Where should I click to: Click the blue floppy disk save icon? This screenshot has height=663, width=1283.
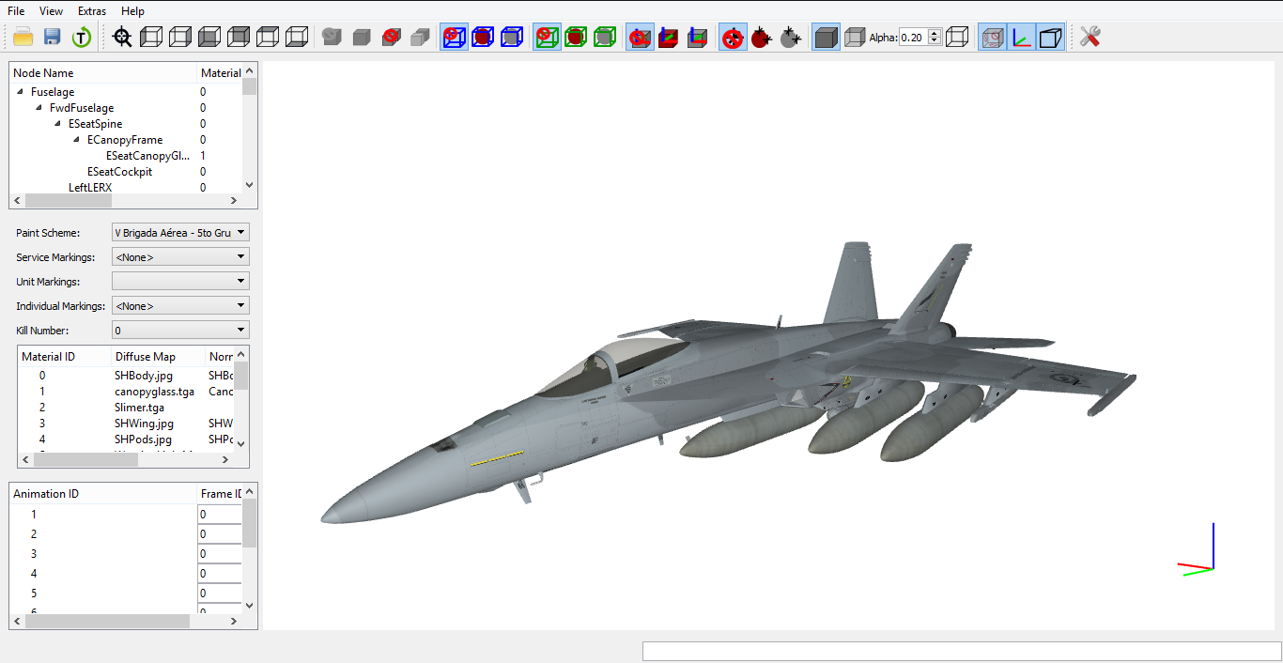[53, 38]
